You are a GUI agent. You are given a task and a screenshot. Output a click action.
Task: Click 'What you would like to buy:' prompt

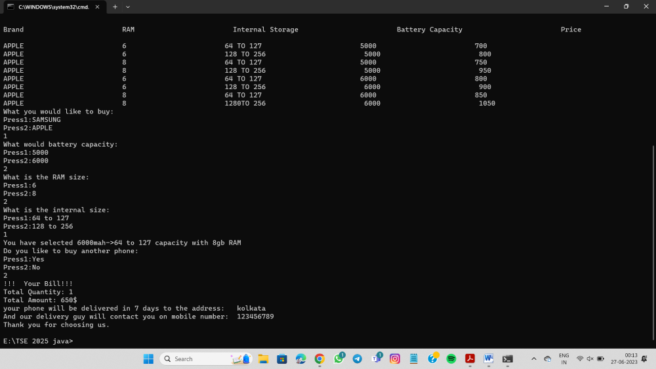click(58, 111)
